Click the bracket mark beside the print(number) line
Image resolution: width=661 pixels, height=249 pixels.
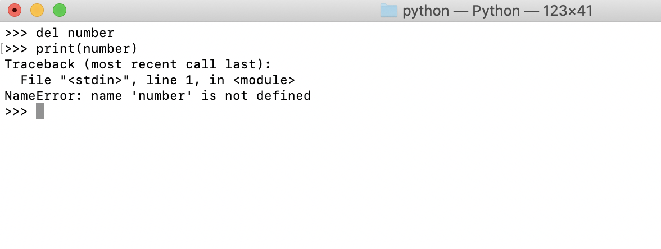[x=2, y=49]
